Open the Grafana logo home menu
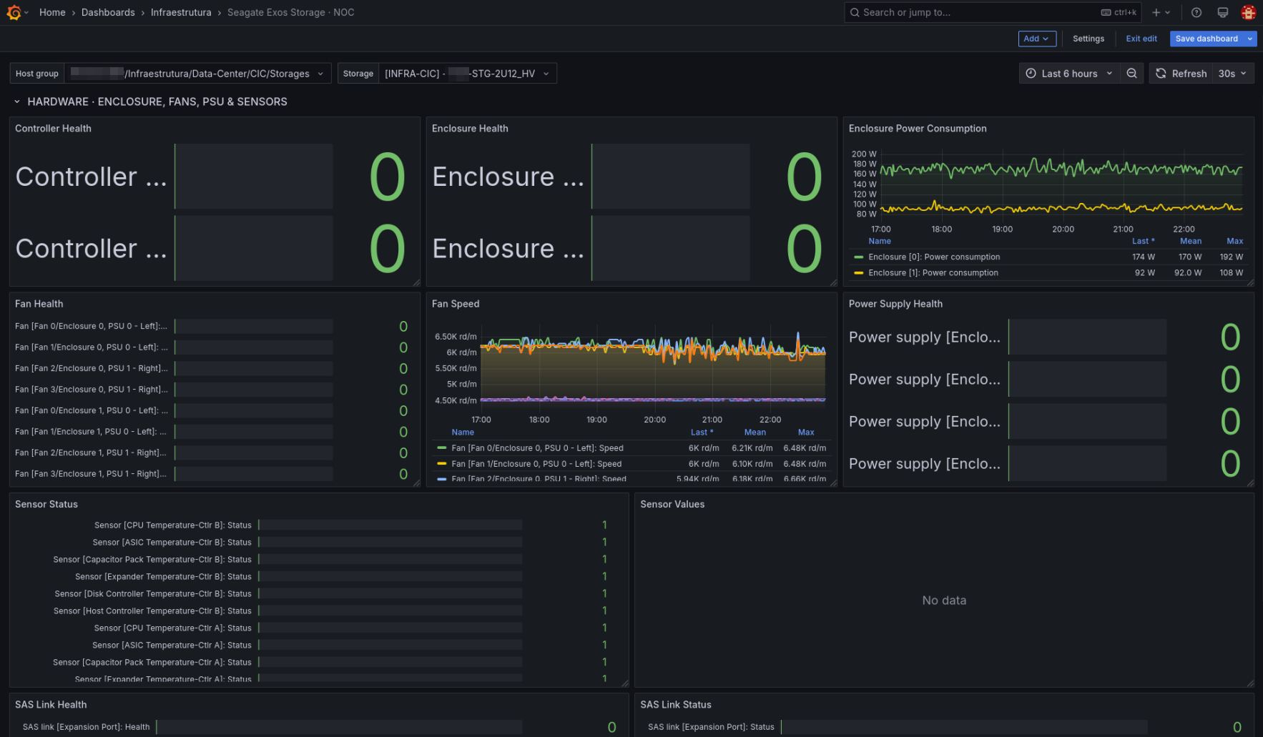 click(x=14, y=12)
